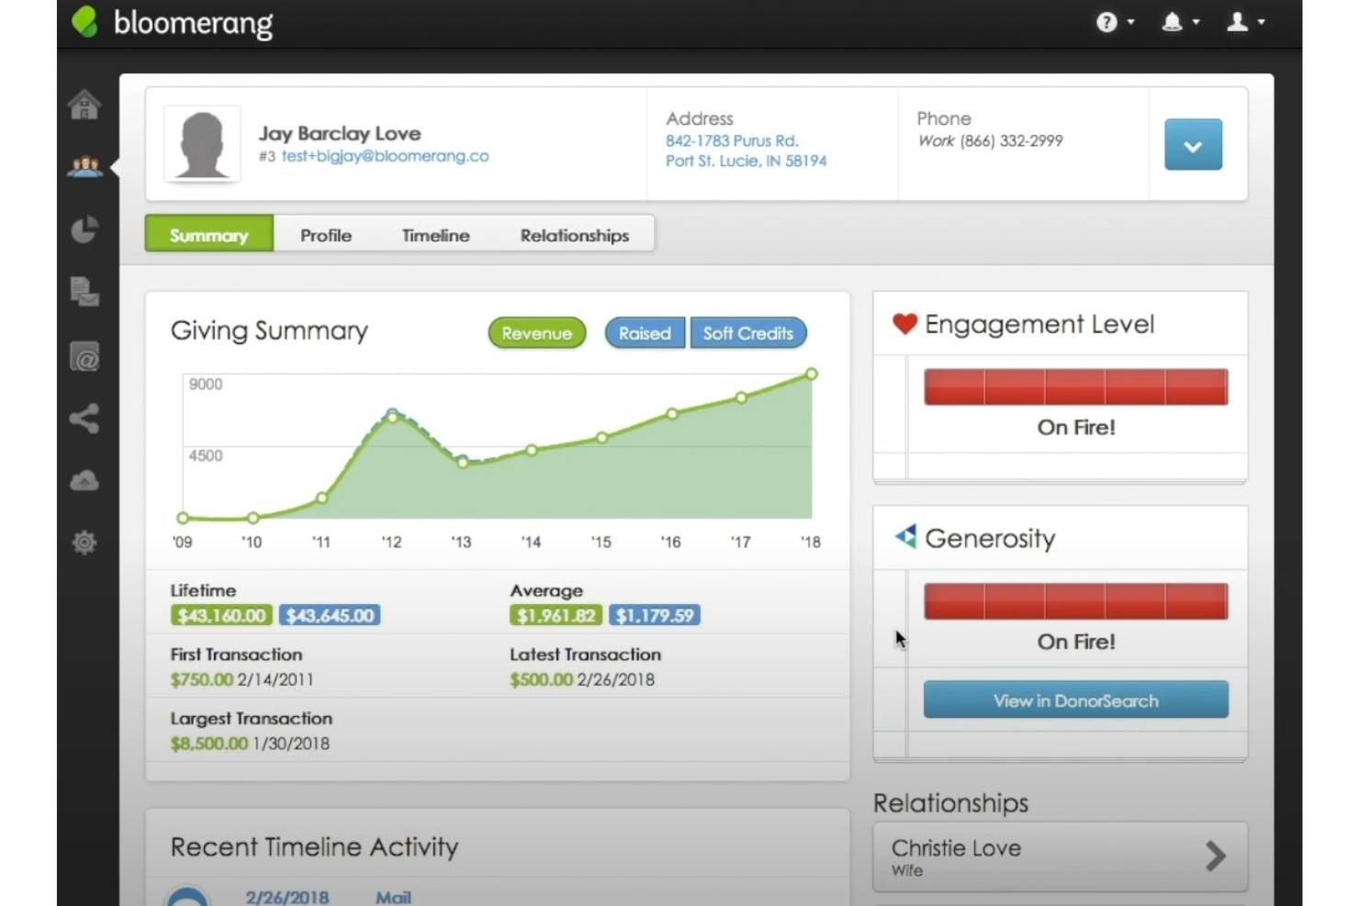Click the On Fire! label under Engagement Level
Screen dimensions: 1359x906
pyautogui.click(x=1076, y=427)
